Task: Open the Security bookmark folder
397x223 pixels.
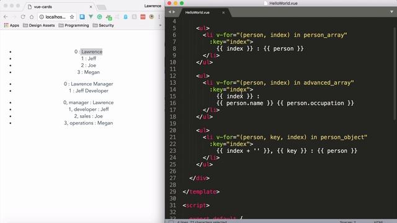Action: coord(104,25)
